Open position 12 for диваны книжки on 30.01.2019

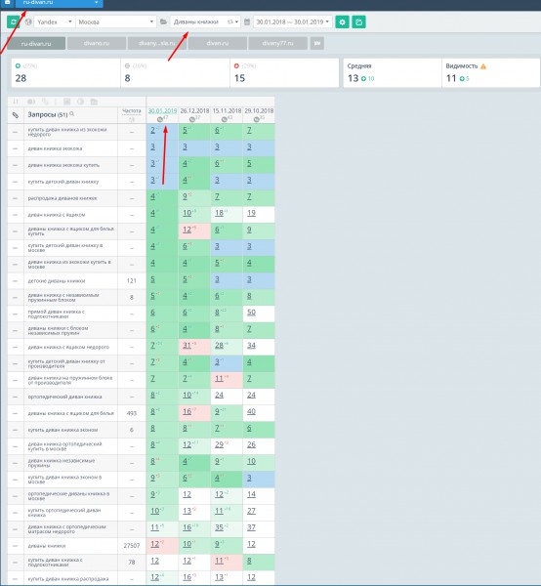coord(154,544)
